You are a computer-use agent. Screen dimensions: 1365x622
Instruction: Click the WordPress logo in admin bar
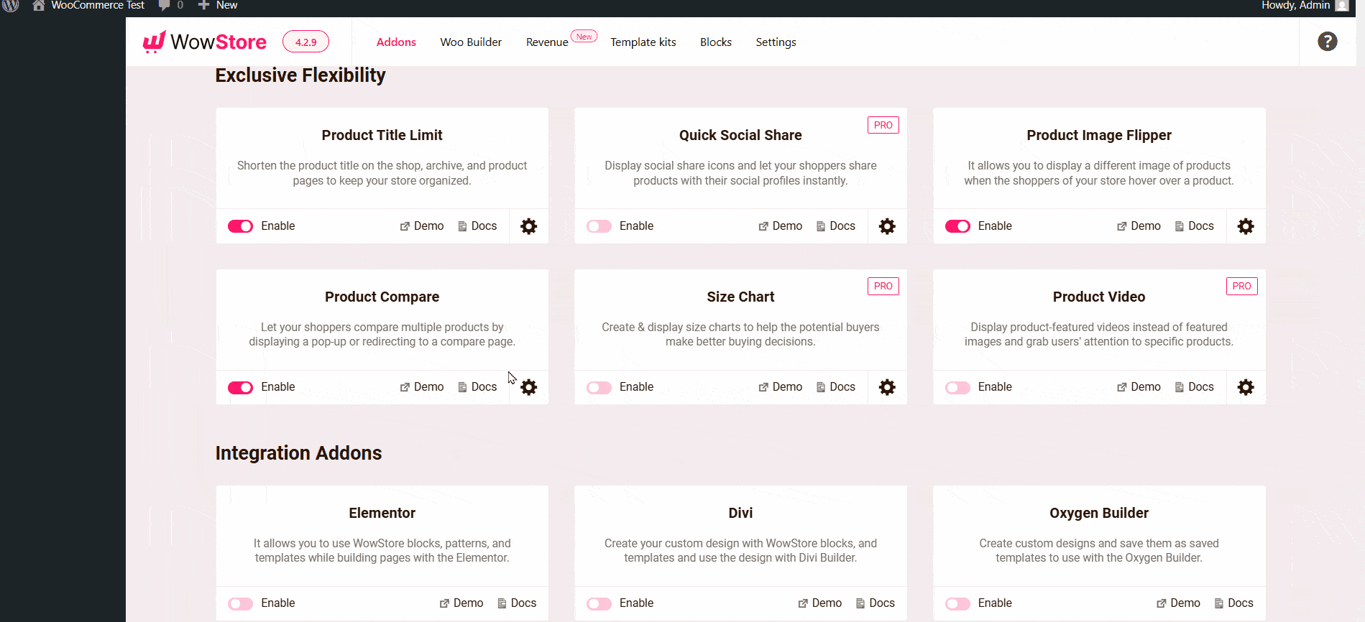11,5
